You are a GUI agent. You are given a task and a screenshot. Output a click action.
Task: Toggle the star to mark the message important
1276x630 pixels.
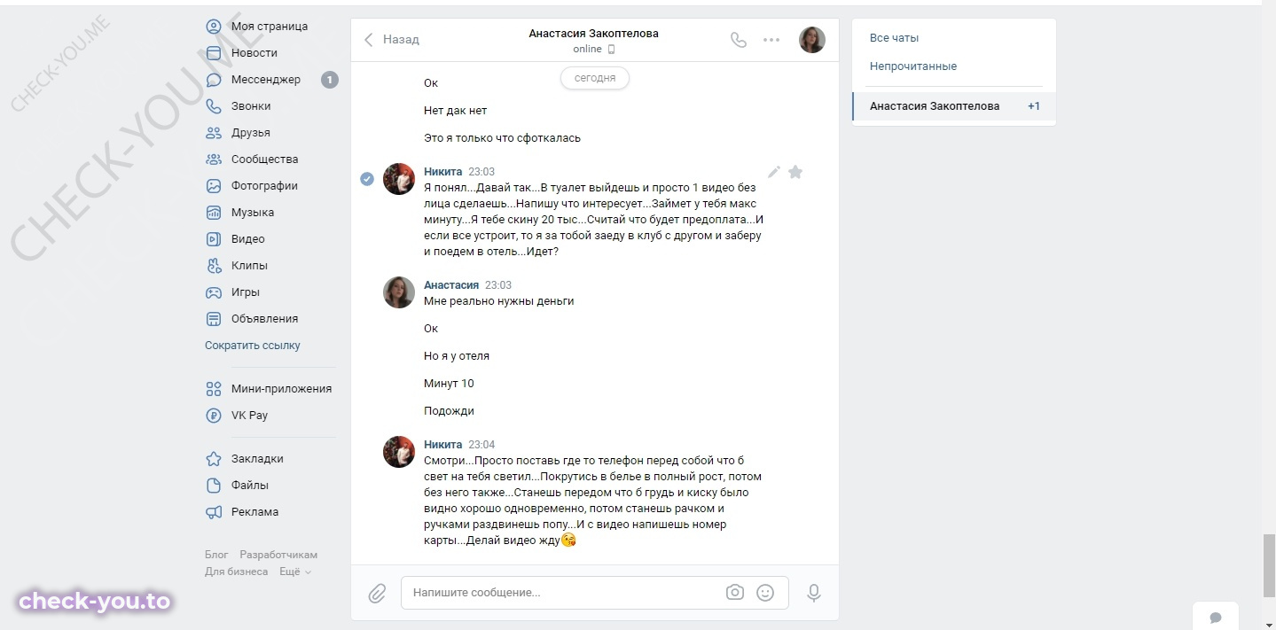click(x=795, y=172)
